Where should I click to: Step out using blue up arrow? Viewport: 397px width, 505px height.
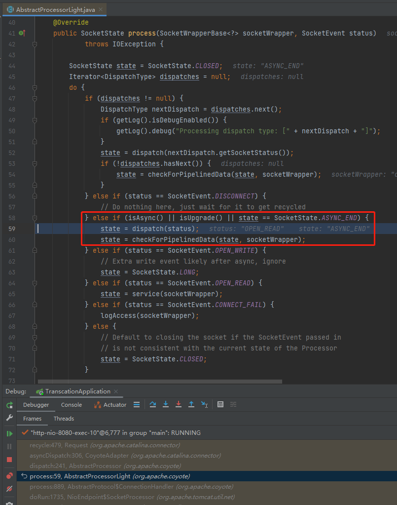click(191, 404)
